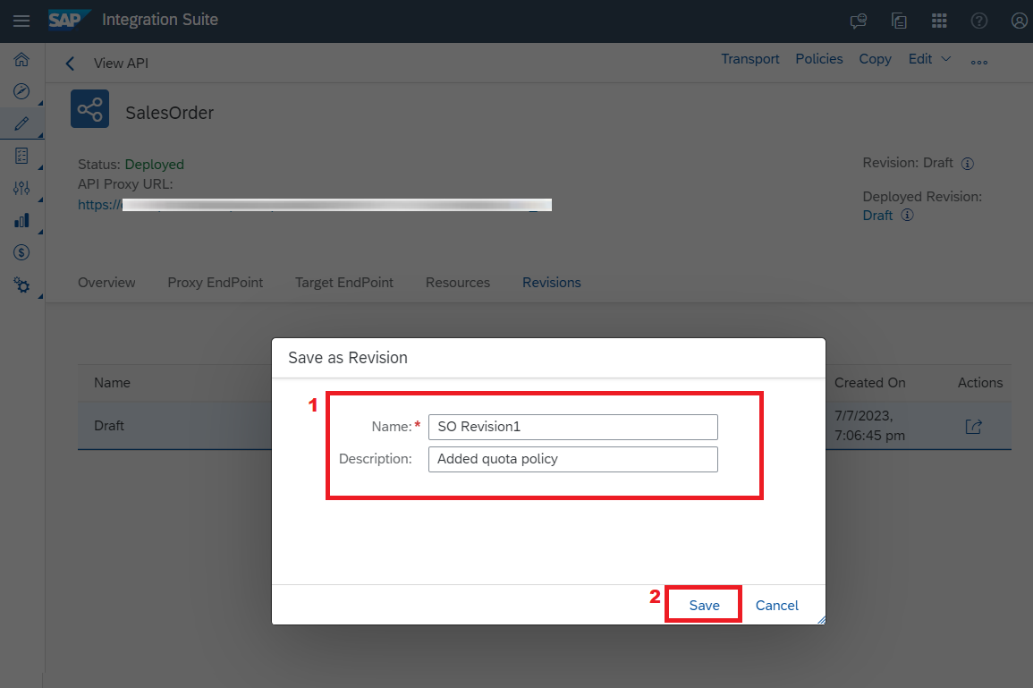The image size is (1033, 688).
Task: Open the hamburger navigation menu
Action: [21, 21]
